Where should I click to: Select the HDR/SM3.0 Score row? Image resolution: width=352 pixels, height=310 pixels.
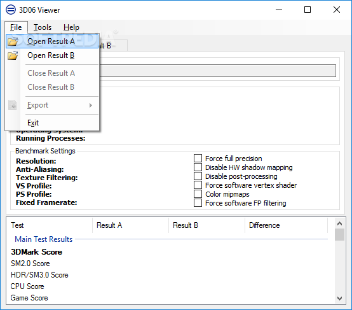(x=39, y=275)
